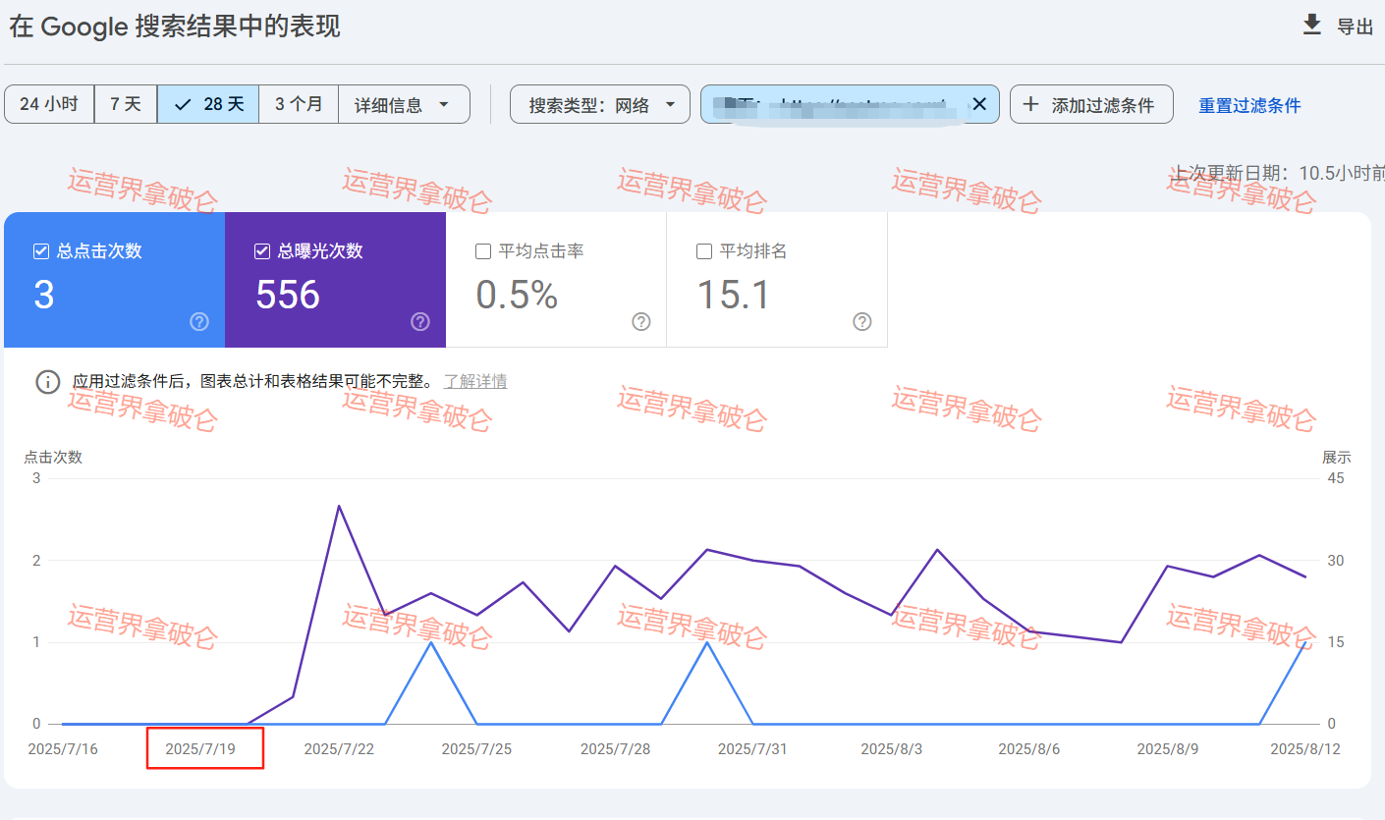Open the 详细信息 date dropdown

pos(404,104)
